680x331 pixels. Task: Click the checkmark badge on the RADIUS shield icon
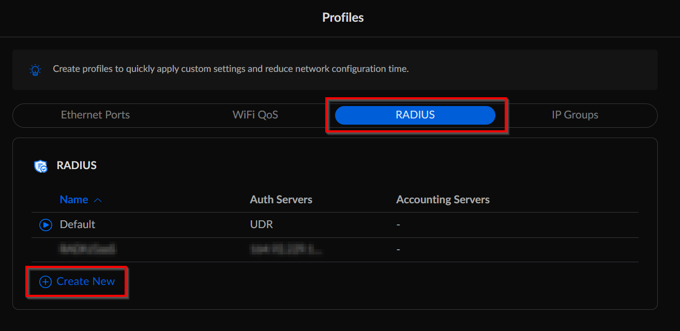pos(44,168)
